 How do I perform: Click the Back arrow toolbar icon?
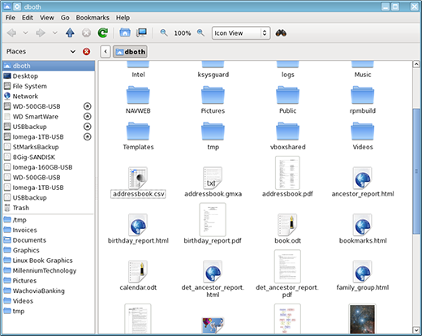click(11, 33)
